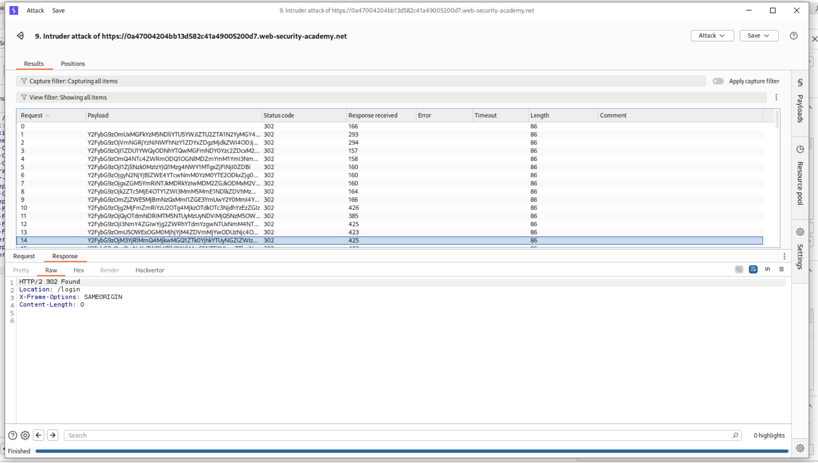Viewport: 818px width, 463px height.
Task: Sort results by Length column header
Action: coord(539,115)
